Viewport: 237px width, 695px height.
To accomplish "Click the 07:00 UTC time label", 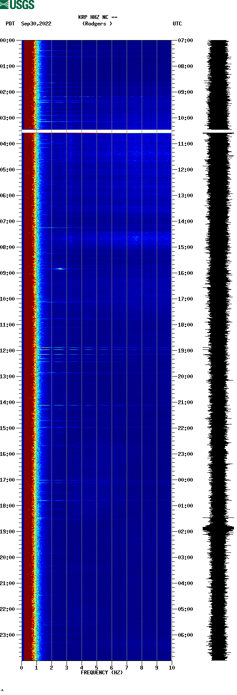I will (185, 41).
